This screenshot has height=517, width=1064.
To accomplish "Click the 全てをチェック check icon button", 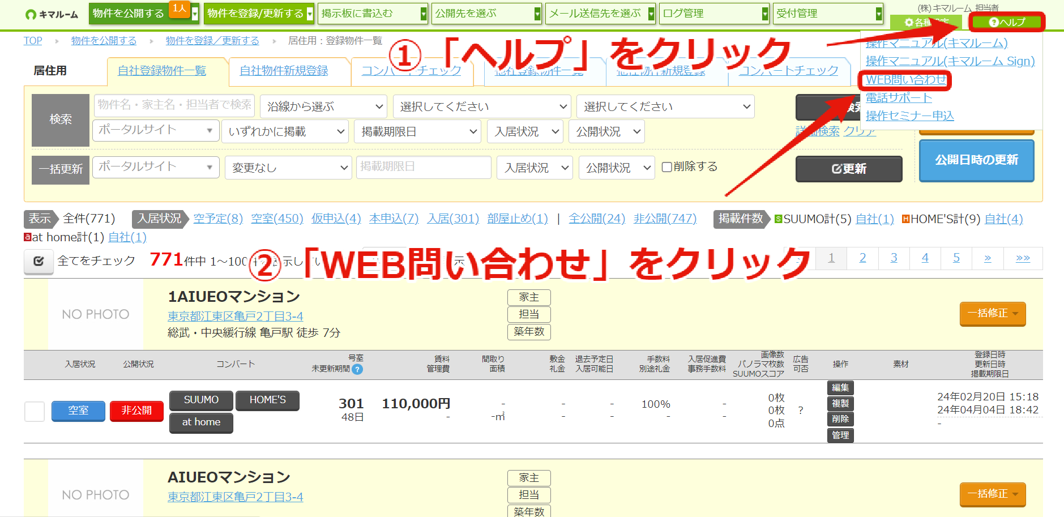I will 39,261.
